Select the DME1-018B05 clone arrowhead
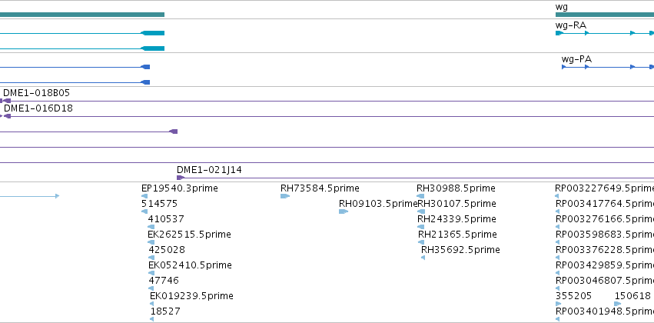The height and width of the screenshot is (323, 654). [x=7, y=101]
